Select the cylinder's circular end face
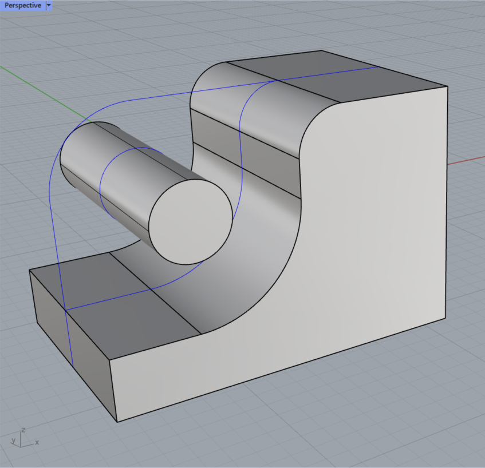This screenshot has width=485, height=468. 191,221
